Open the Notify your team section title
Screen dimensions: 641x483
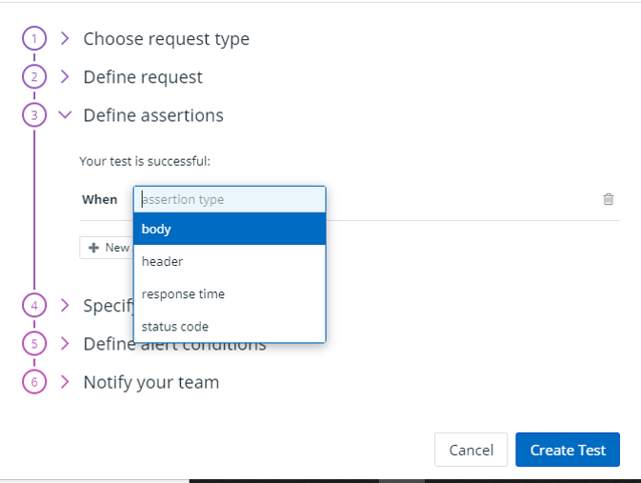150,382
